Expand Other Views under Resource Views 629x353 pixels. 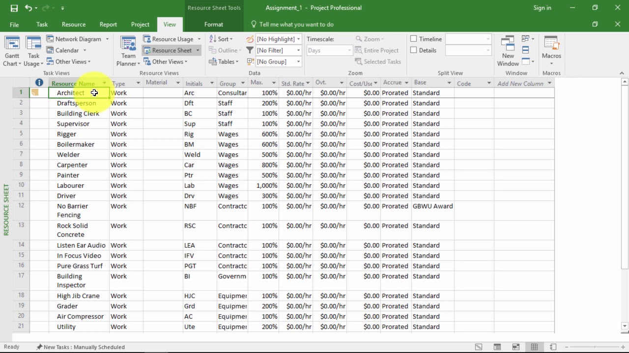pyautogui.click(x=165, y=61)
